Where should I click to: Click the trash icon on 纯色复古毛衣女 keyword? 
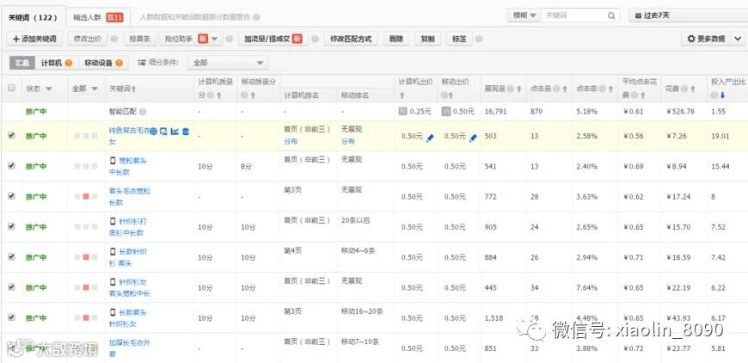[x=186, y=131]
